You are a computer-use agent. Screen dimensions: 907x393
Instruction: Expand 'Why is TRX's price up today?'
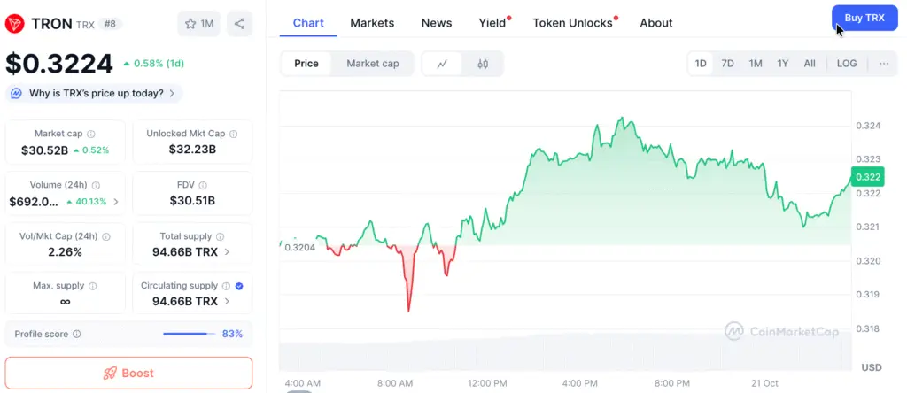point(94,93)
